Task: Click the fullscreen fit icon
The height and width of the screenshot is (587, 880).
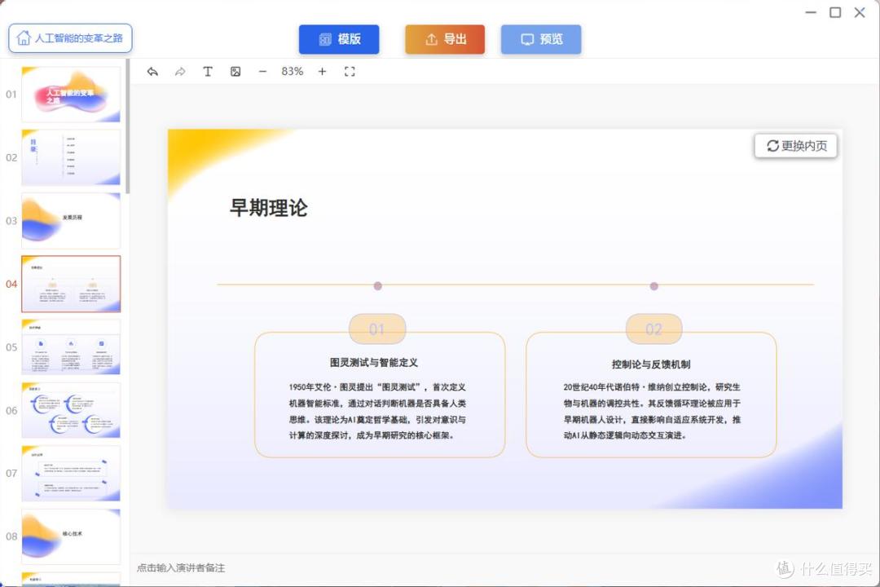Action: 350,72
